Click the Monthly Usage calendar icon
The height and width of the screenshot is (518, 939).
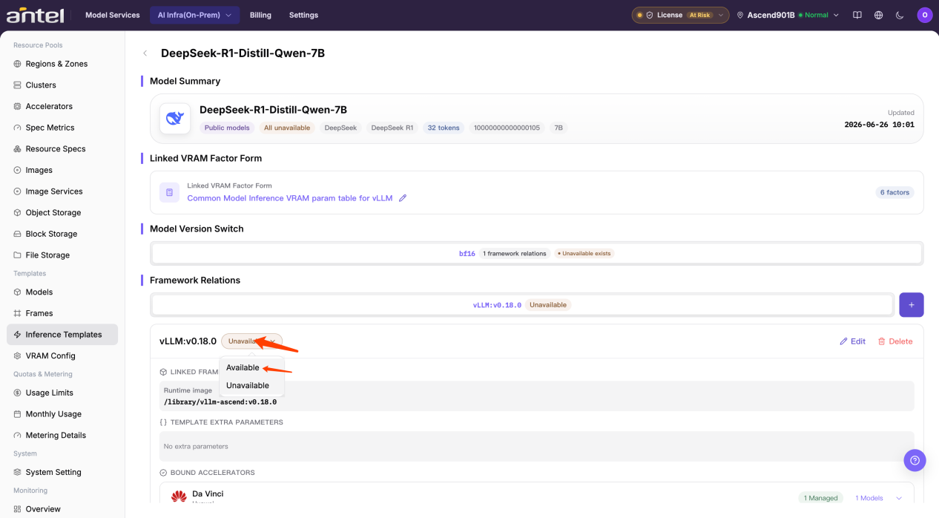click(18, 414)
